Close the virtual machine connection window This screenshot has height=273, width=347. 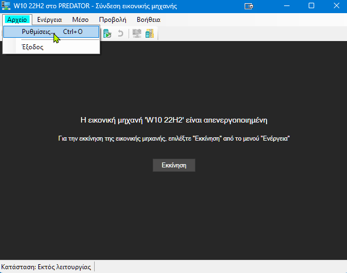[x=337, y=6]
